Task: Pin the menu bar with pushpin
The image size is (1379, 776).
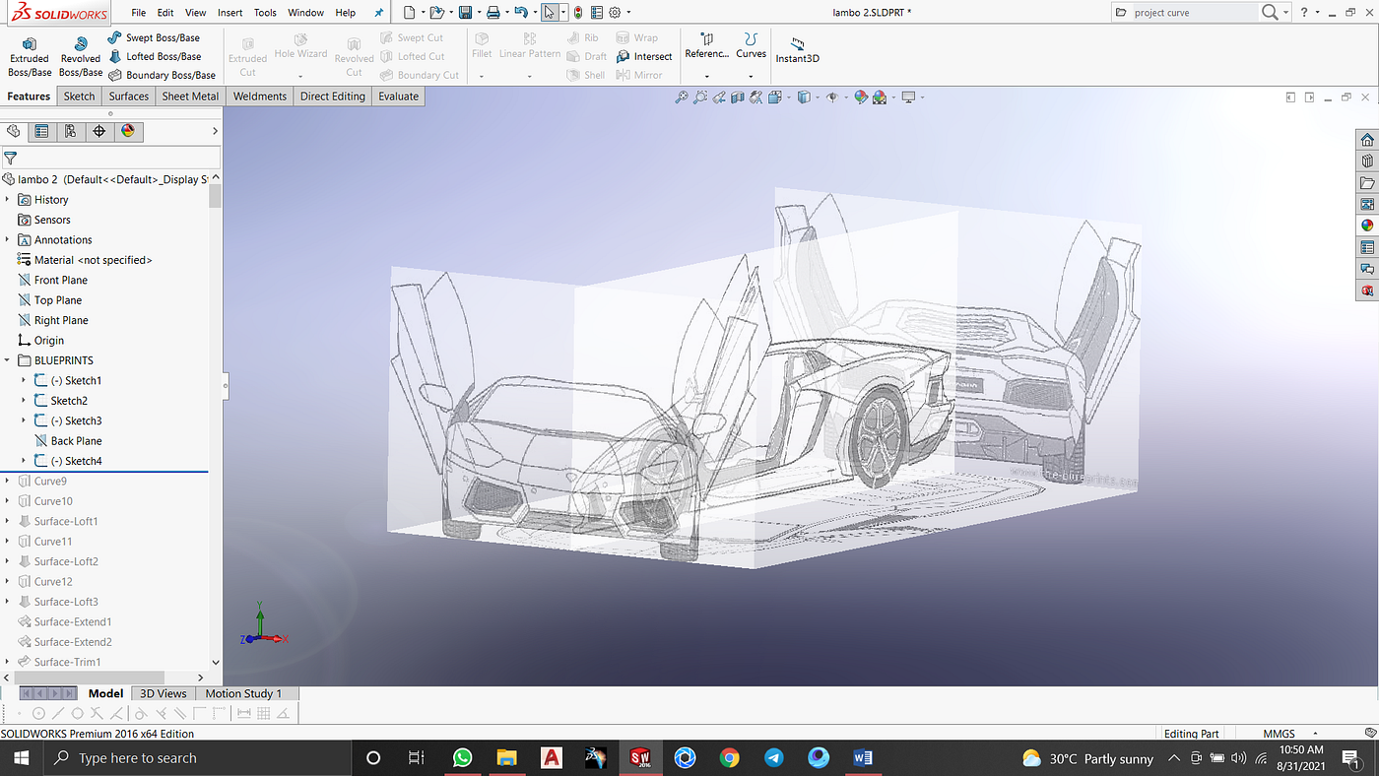Action: [x=379, y=13]
